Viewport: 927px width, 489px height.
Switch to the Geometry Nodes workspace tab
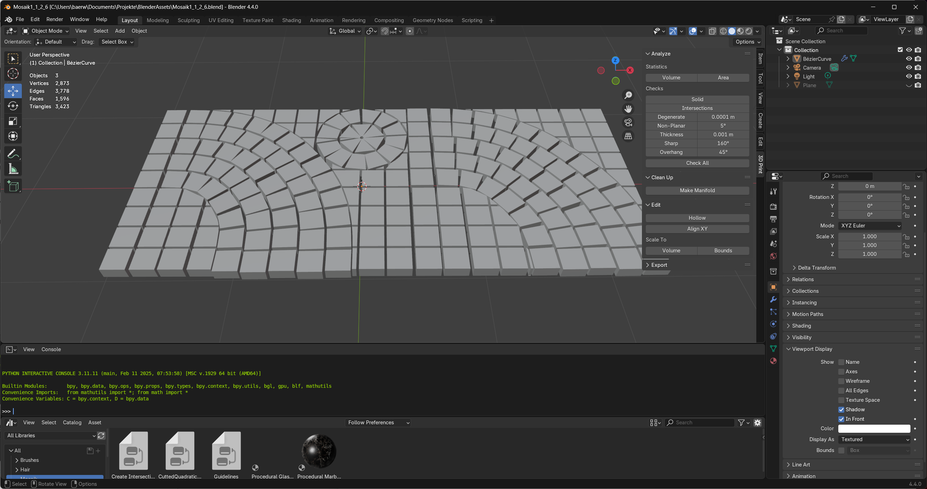pyautogui.click(x=432, y=20)
